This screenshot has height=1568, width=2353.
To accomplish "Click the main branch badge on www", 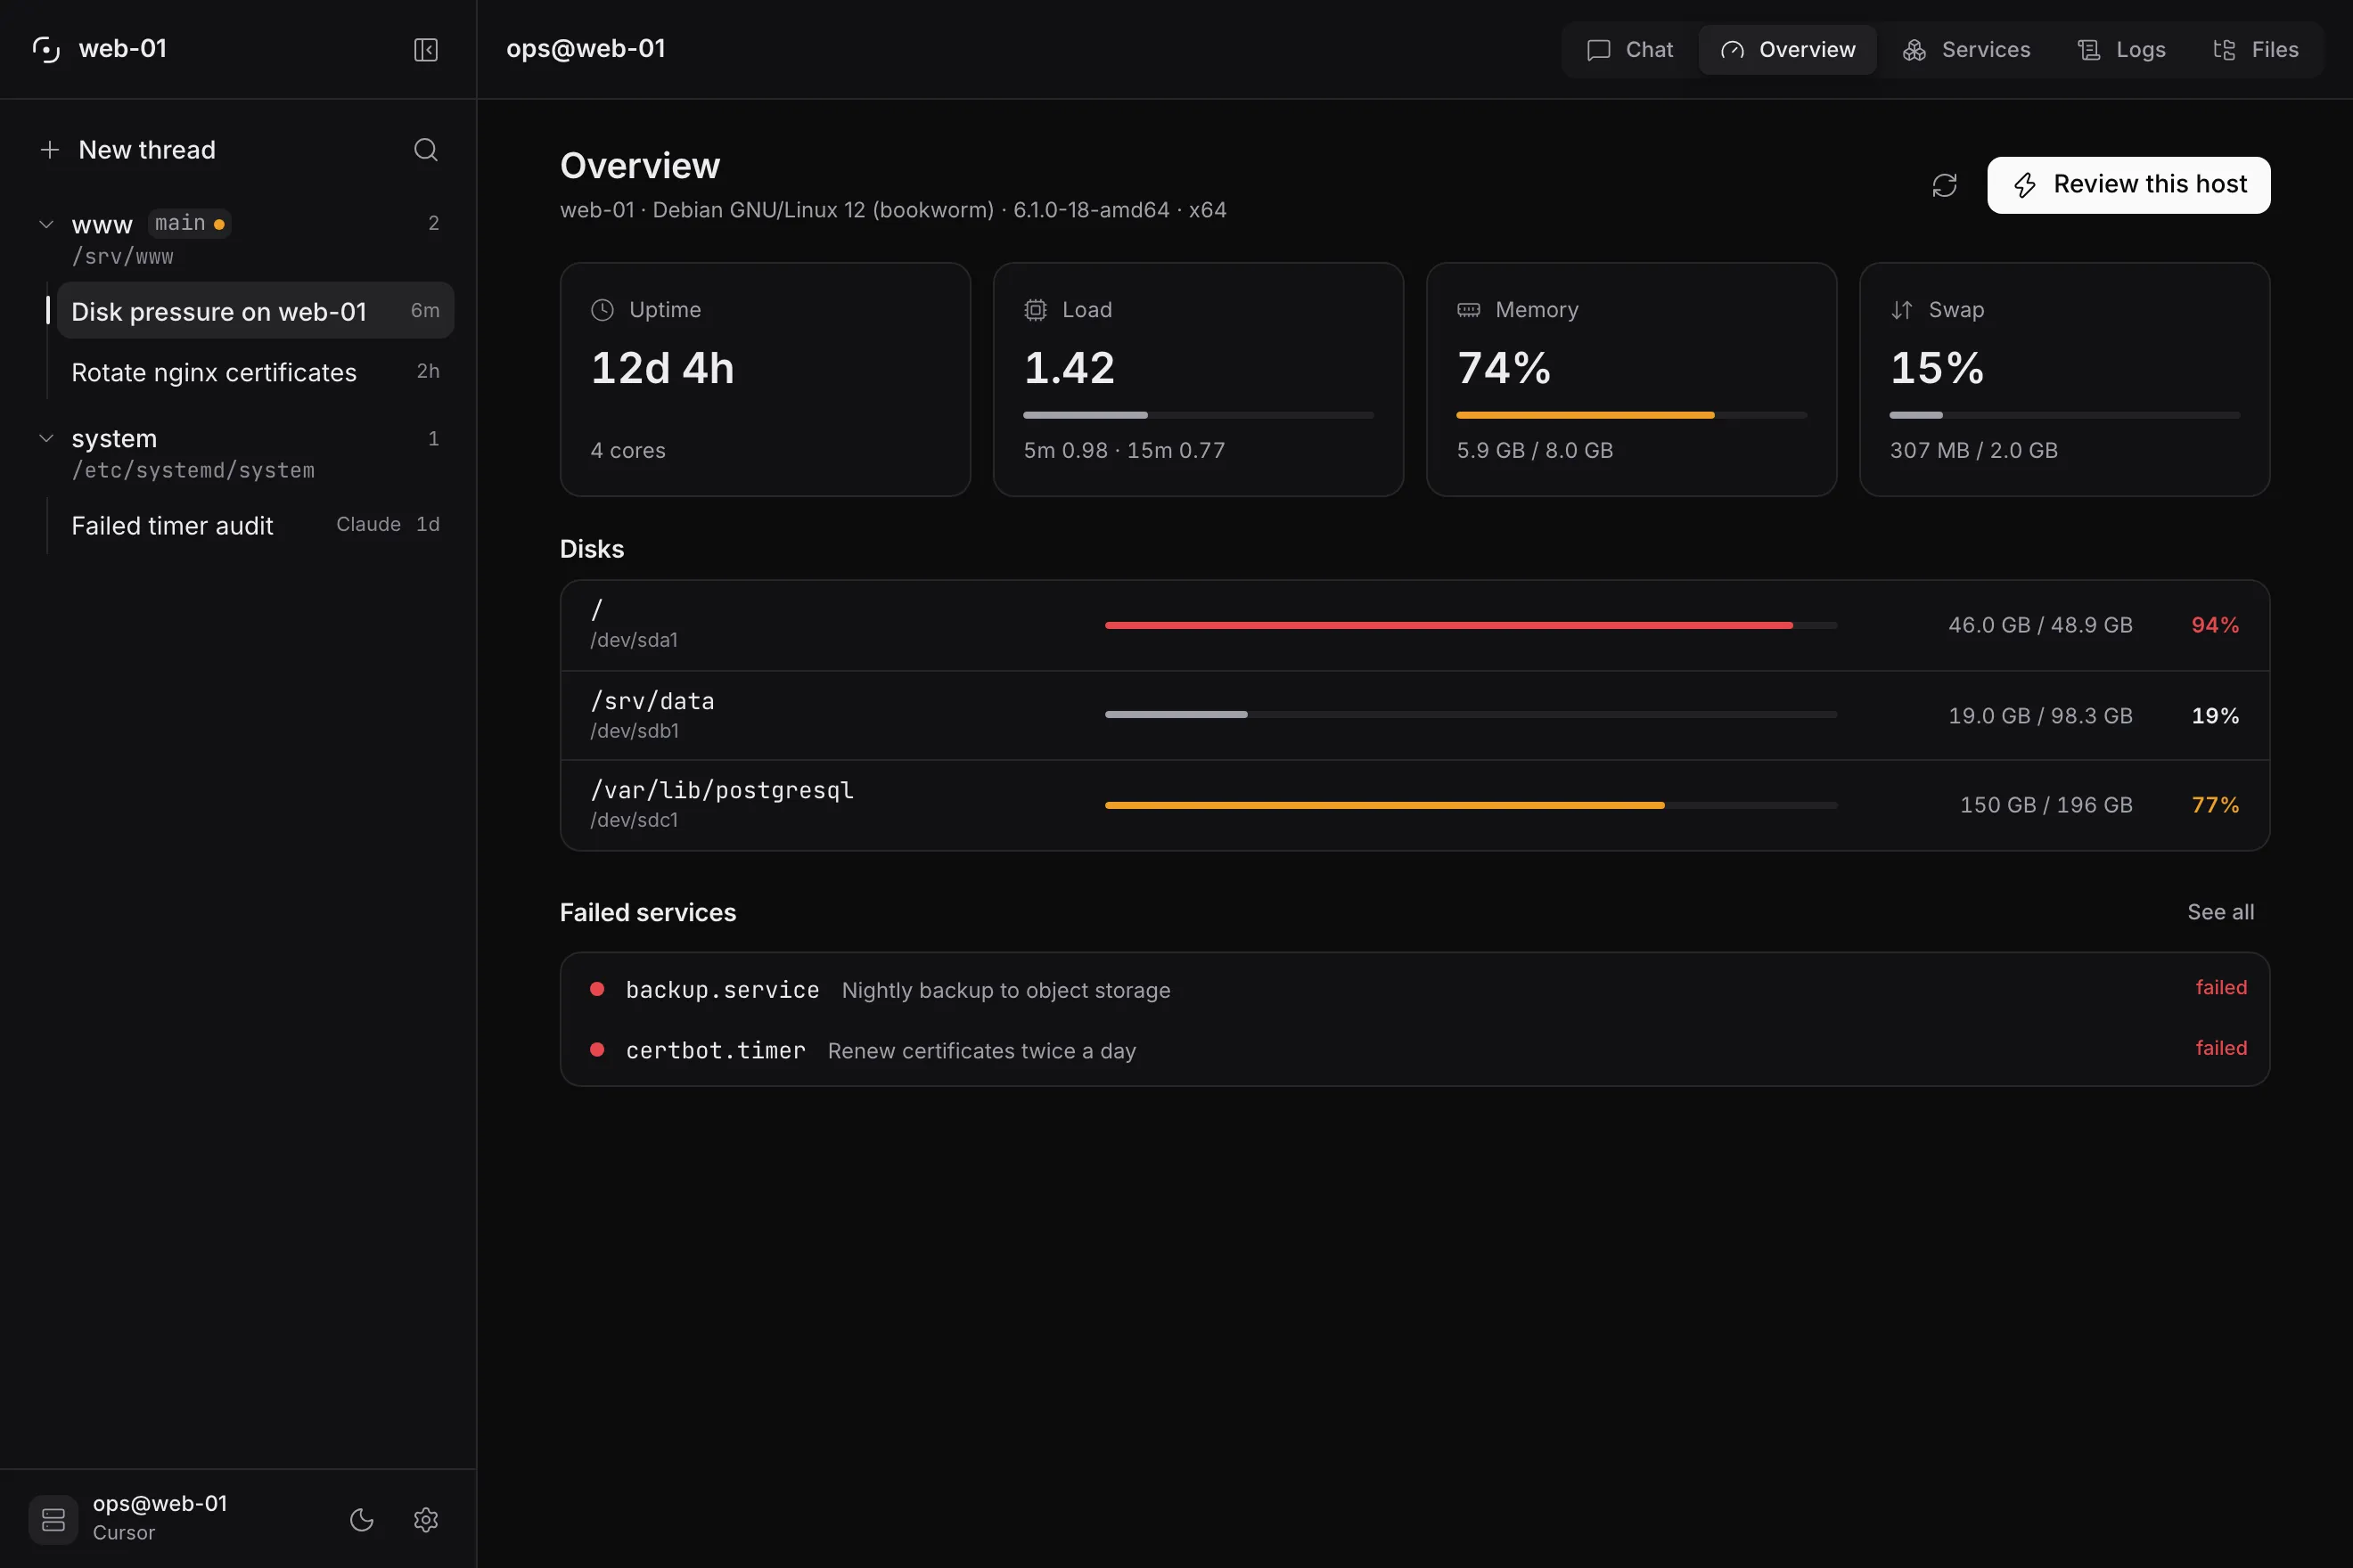I will coord(190,223).
